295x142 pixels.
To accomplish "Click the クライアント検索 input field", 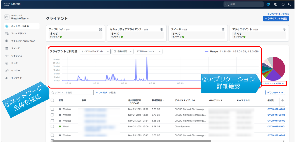I will pos(71,92).
